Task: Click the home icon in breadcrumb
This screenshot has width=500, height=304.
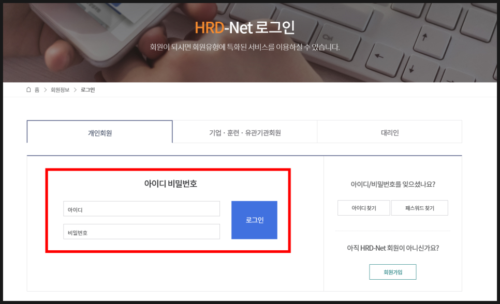Action: click(28, 90)
